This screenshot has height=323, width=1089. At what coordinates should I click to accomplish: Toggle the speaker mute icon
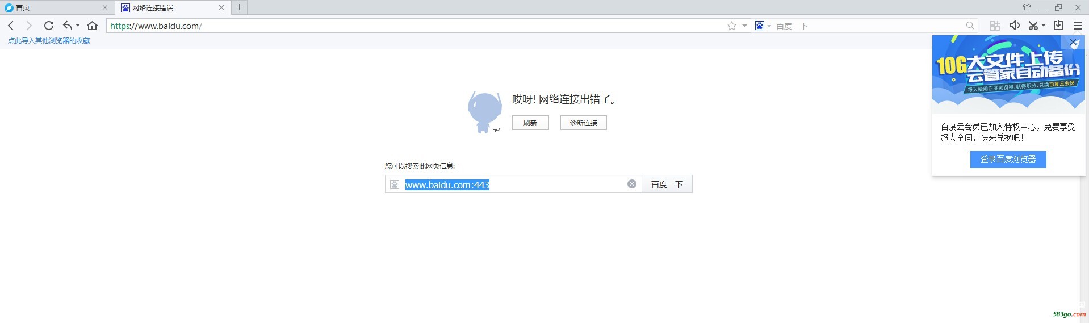click(1015, 26)
